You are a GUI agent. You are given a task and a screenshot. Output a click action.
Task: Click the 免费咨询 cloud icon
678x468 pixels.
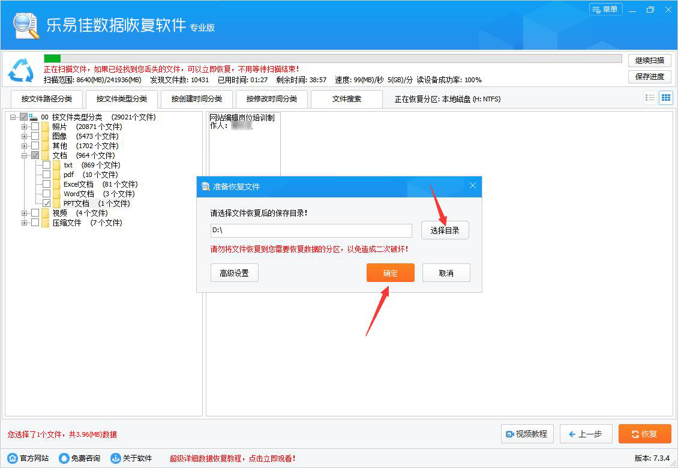[x=63, y=457]
